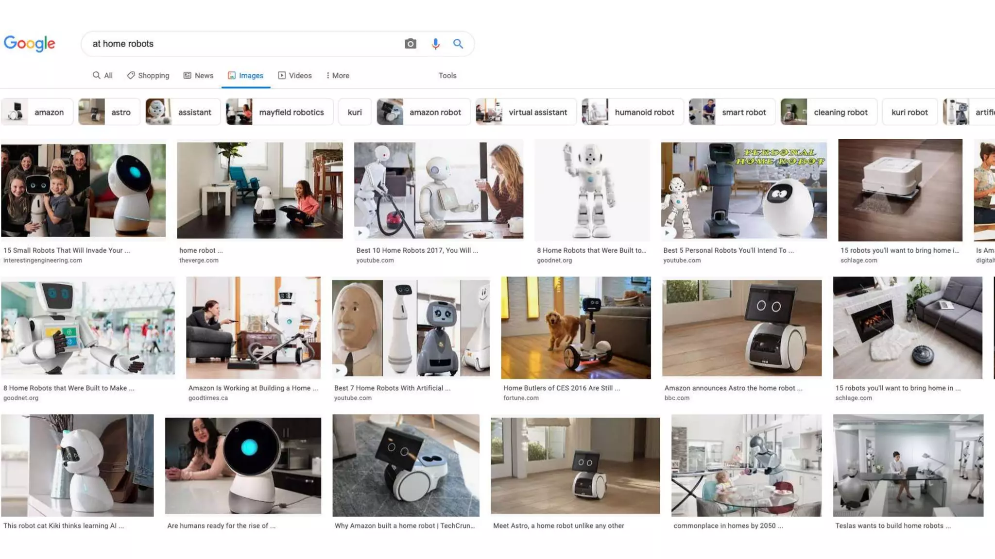This screenshot has height=559, width=995.
Task: Open the Tools filter options
Action: coord(447,75)
